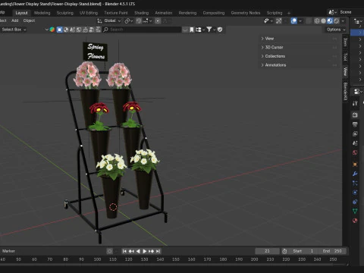Play the animation in reverse
Image resolution: width=364 pixels, height=273 pixels.
coord(138,251)
